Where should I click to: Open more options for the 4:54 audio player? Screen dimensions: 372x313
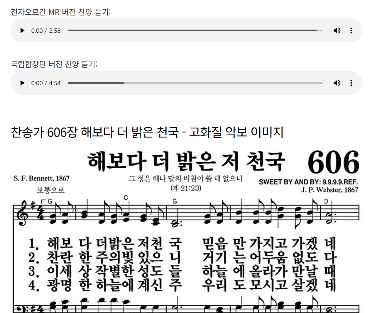click(351, 83)
